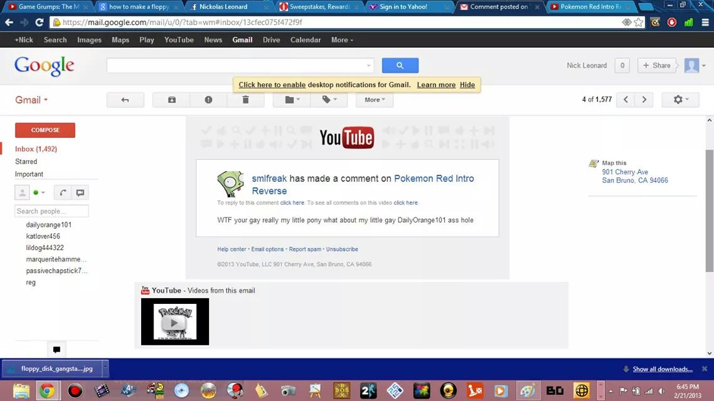The image size is (714, 401).
Task: Open the Starred folder
Action: click(26, 162)
